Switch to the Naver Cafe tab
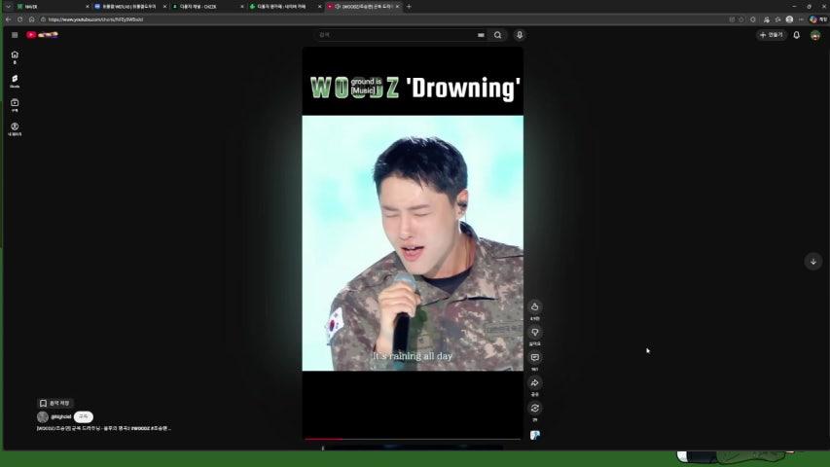Screen dimensions: 830x467 click(285, 7)
